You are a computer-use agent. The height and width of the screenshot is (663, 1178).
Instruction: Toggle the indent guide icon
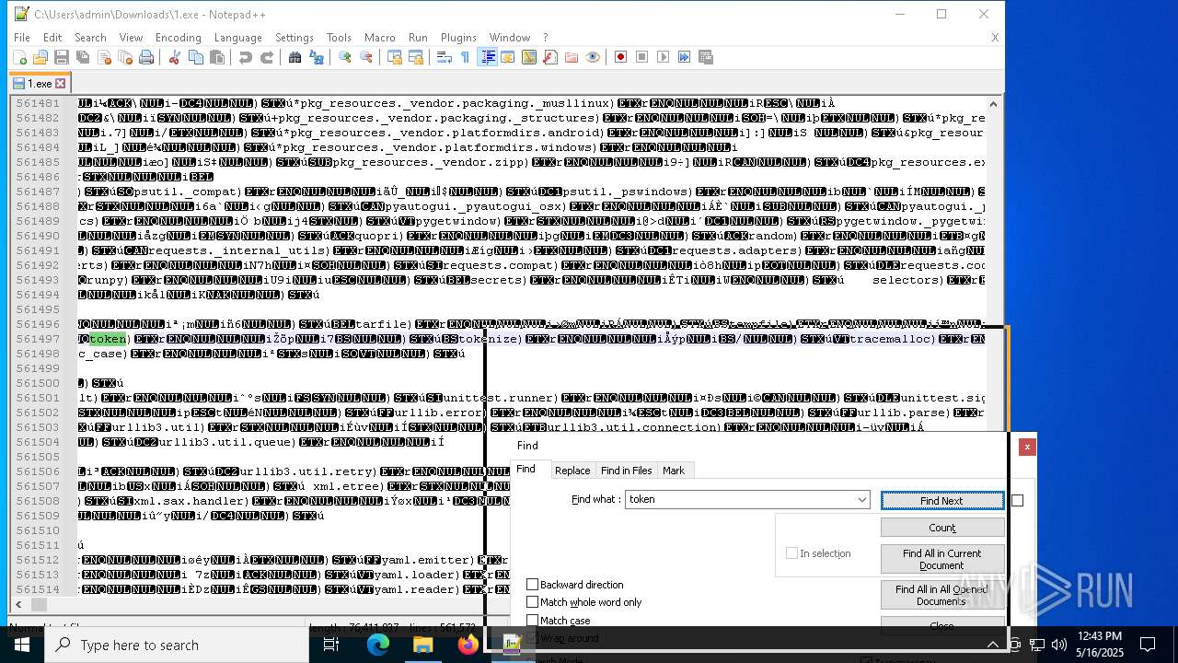pos(487,57)
